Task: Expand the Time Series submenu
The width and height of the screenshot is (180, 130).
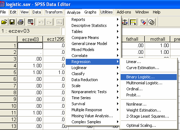Action: [x=93, y=98]
